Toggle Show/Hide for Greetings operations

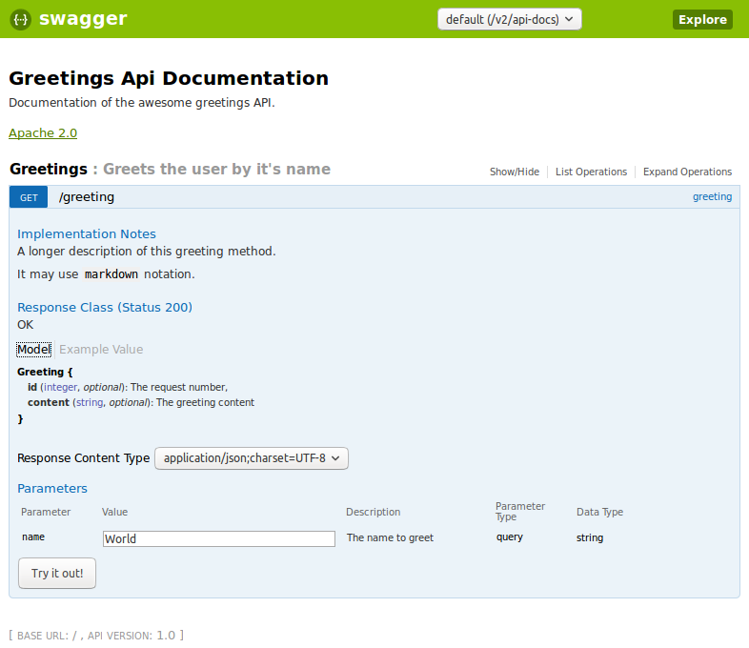pos(514,172)
